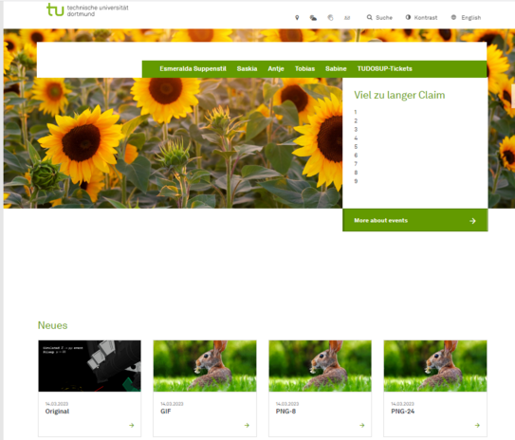Screen dimensions: 515x440
Task: Click the faded icon left of Suche
Action: pos(347,18)
